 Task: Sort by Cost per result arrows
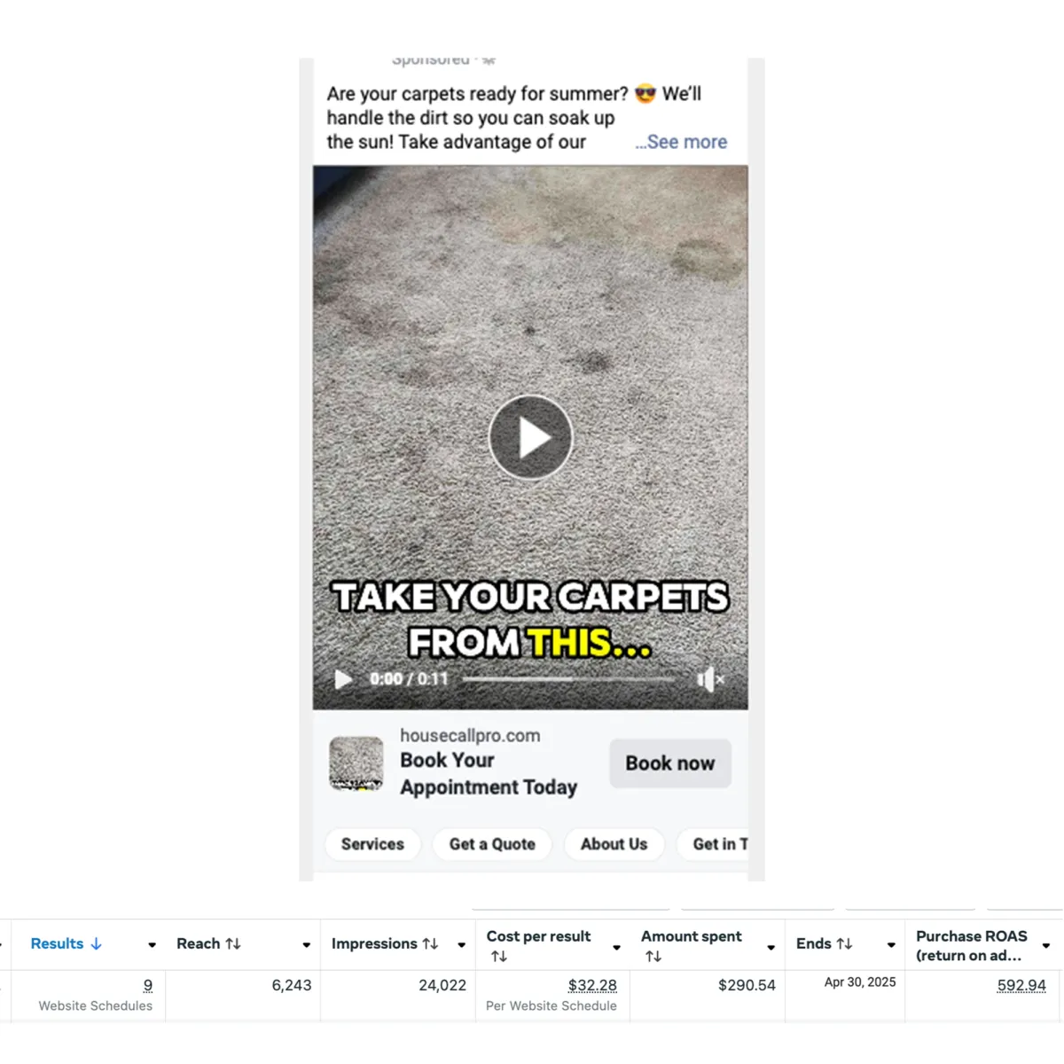tap(498, 957)
